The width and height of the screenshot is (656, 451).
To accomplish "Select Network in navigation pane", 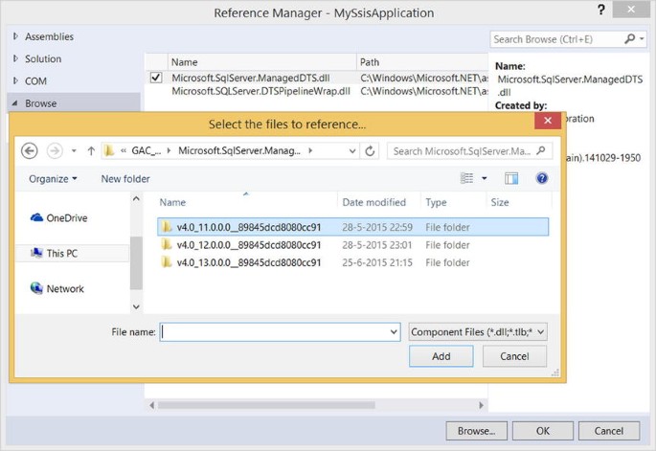I will (57, 288).
